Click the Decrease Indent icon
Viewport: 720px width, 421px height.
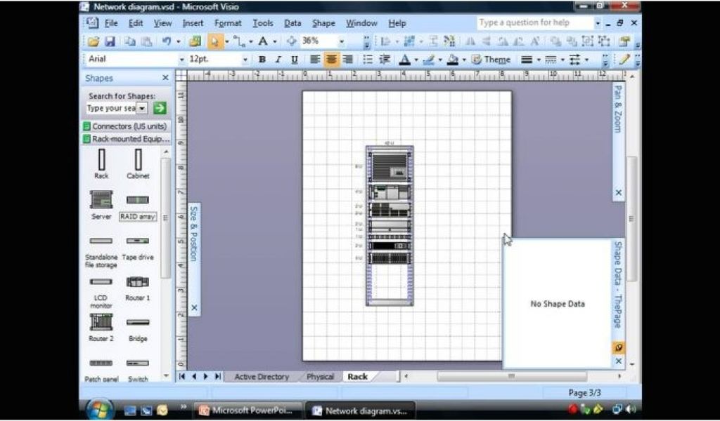[385, 59]
